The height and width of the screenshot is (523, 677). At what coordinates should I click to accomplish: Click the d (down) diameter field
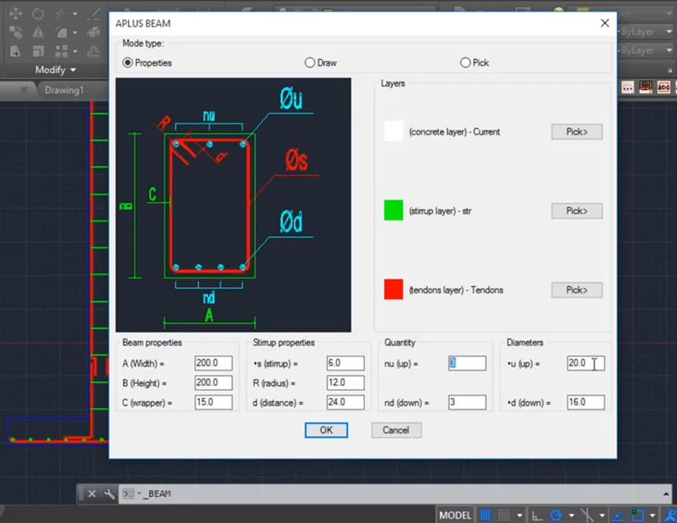[x=586, y=402]
